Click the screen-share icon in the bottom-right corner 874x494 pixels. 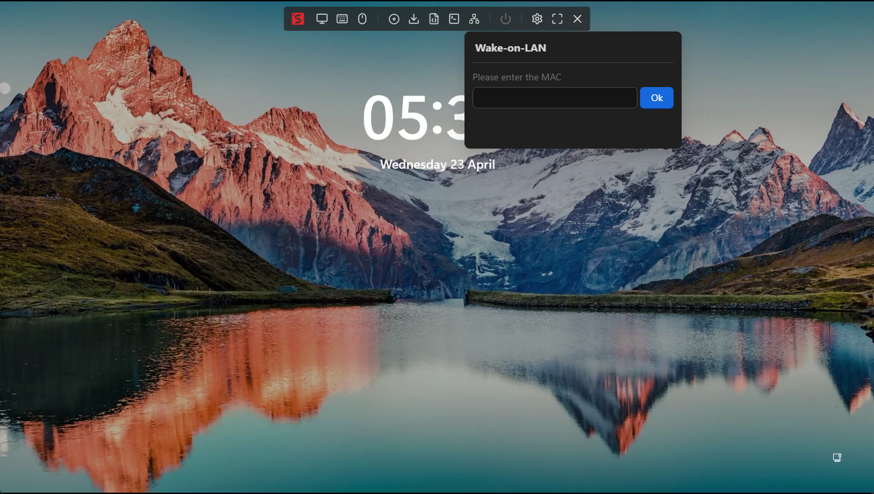click(x=836, y=457)
